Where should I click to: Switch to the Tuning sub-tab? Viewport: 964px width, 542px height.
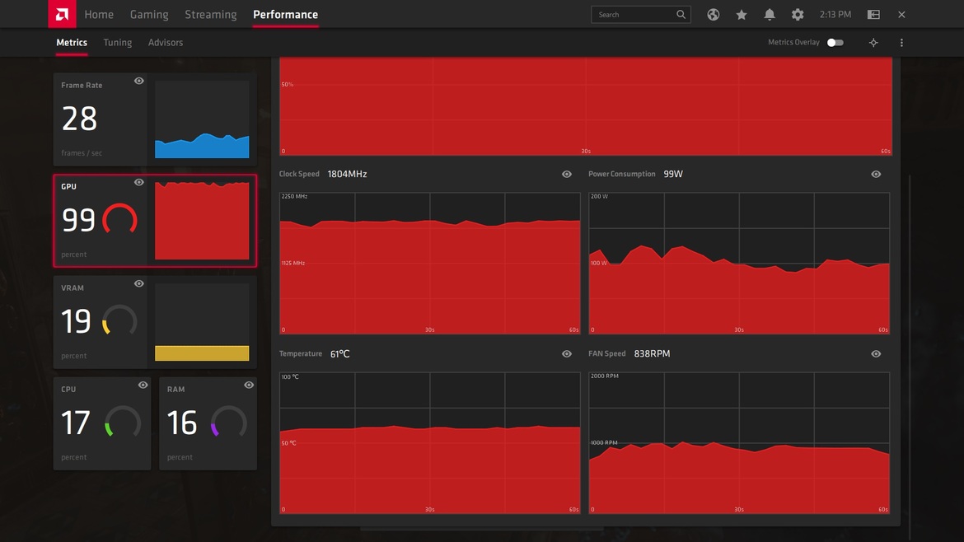(x=118, y=42)
